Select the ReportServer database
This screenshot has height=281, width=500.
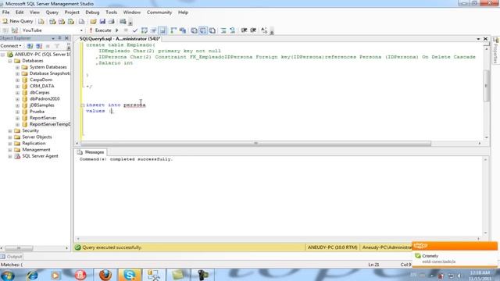pyautogui.click(x=43, y=118)
